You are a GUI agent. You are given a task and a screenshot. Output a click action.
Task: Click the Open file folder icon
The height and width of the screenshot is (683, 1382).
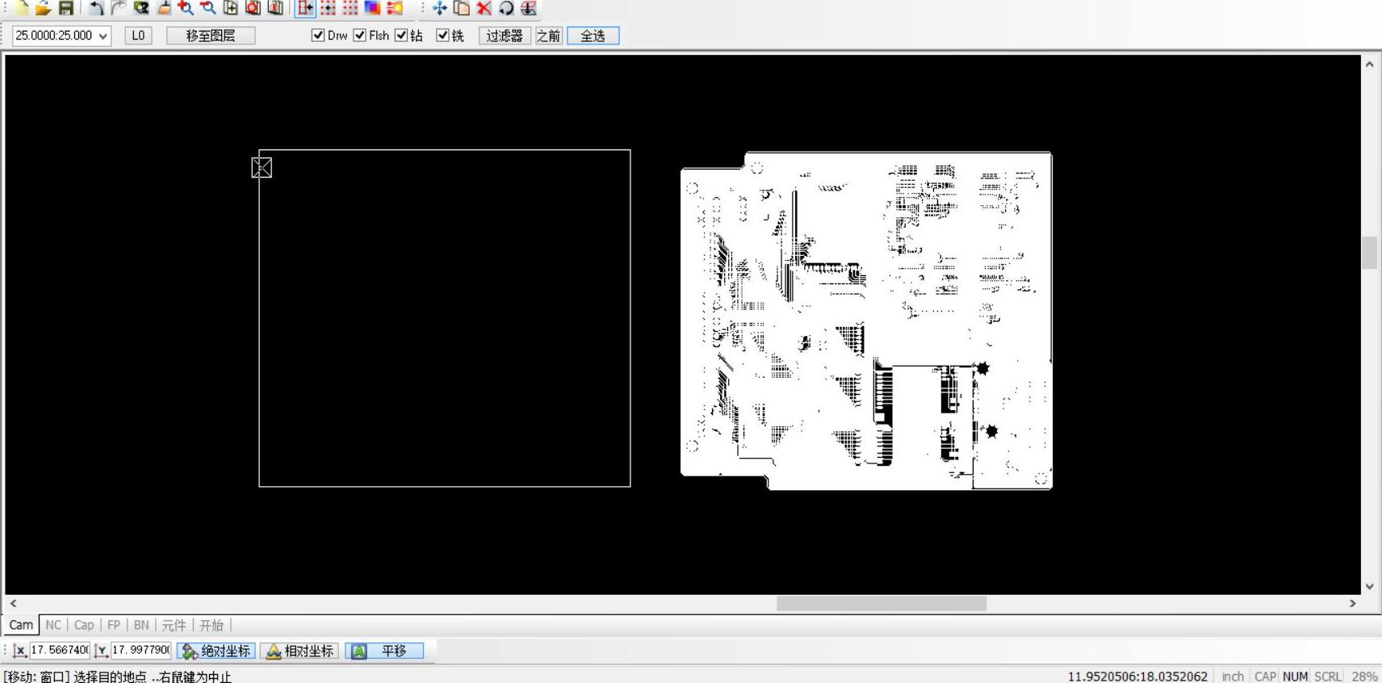click(43, 8)
